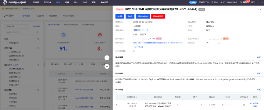Open the 专题分析 menu in the top navigation

tap(48, 2)
